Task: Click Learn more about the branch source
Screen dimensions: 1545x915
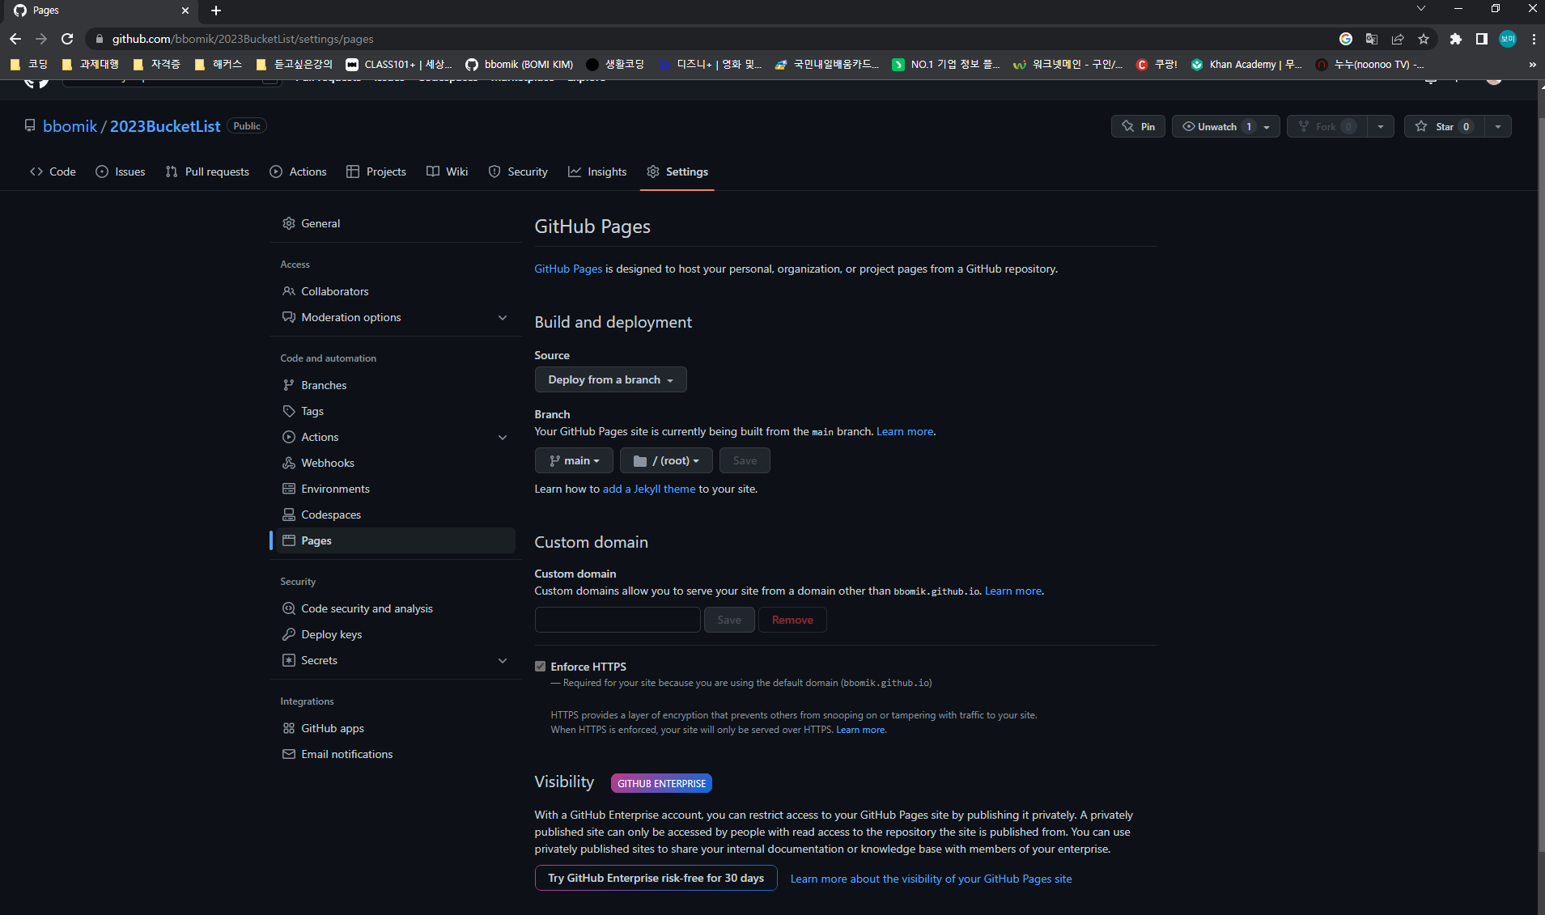Action: tap(905, 431)
